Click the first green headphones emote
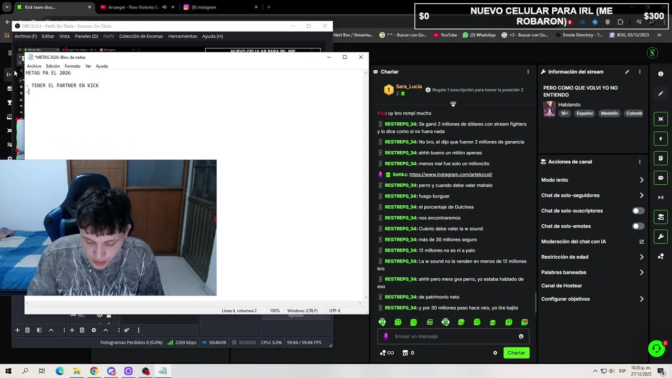This screenshot has height=378, width=672. (382, 322)
